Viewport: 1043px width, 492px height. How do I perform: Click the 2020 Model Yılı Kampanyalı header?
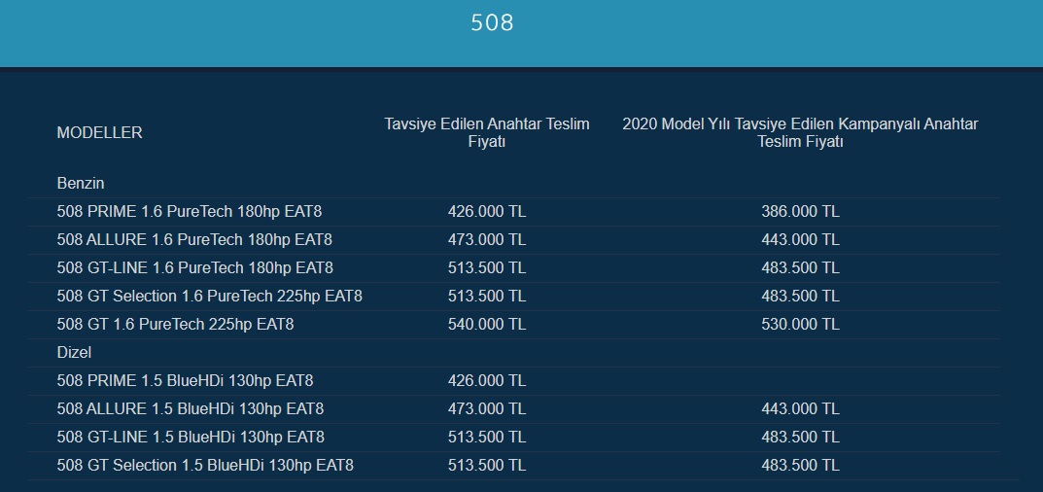coord(800,132)
